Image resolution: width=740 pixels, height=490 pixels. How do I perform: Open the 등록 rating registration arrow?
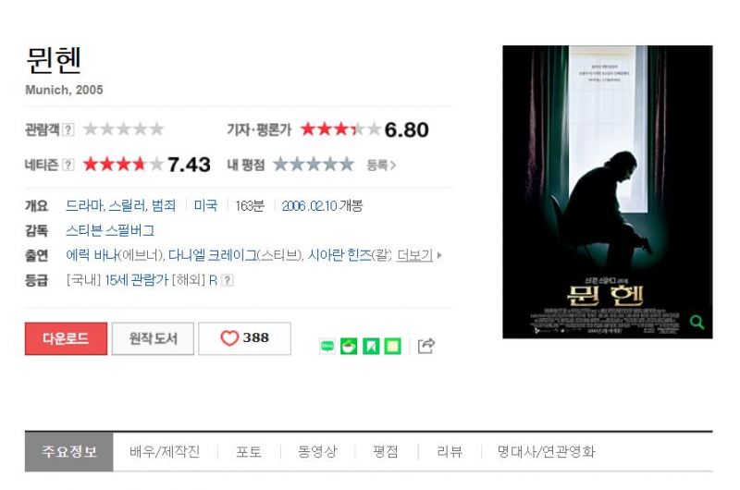pyautogui.click(x=381, y=165)
